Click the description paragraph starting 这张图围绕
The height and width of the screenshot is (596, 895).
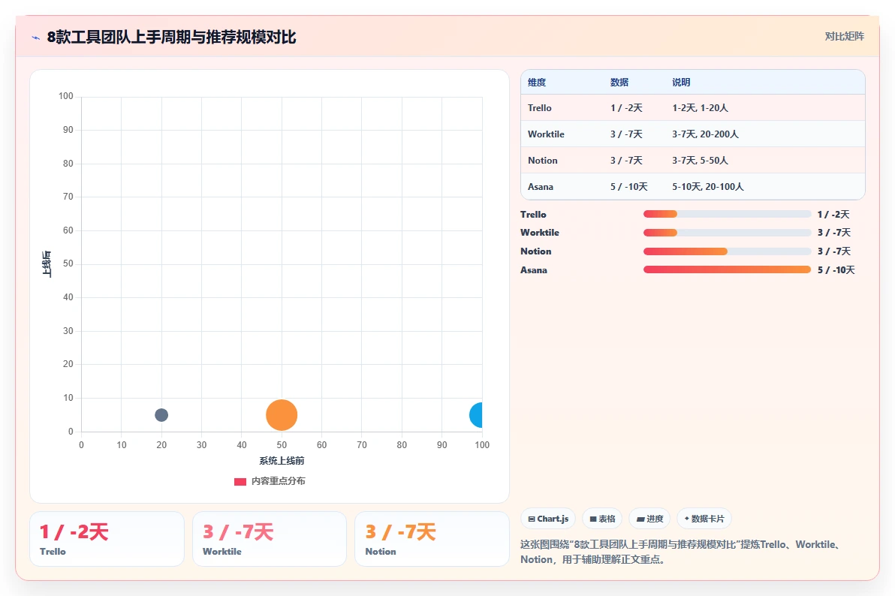point(682,552)
